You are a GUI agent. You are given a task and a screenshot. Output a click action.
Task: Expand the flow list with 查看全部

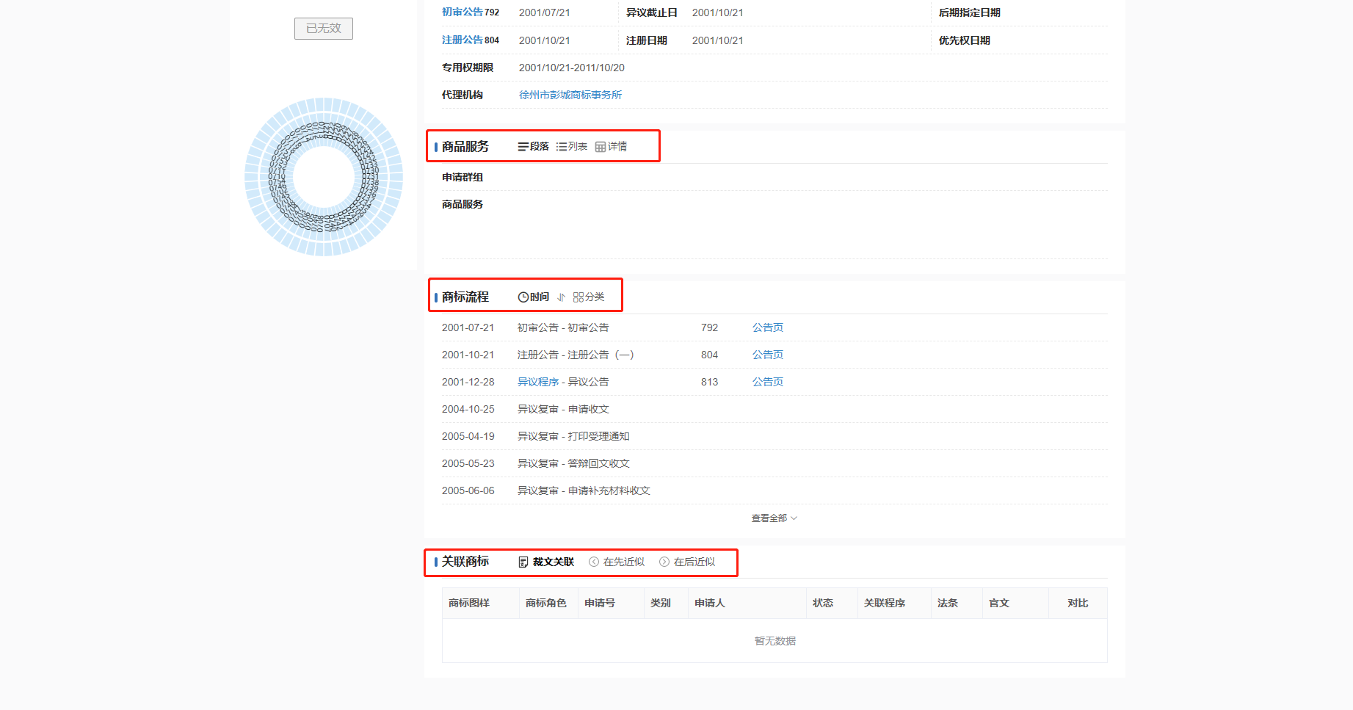(774, 518)
